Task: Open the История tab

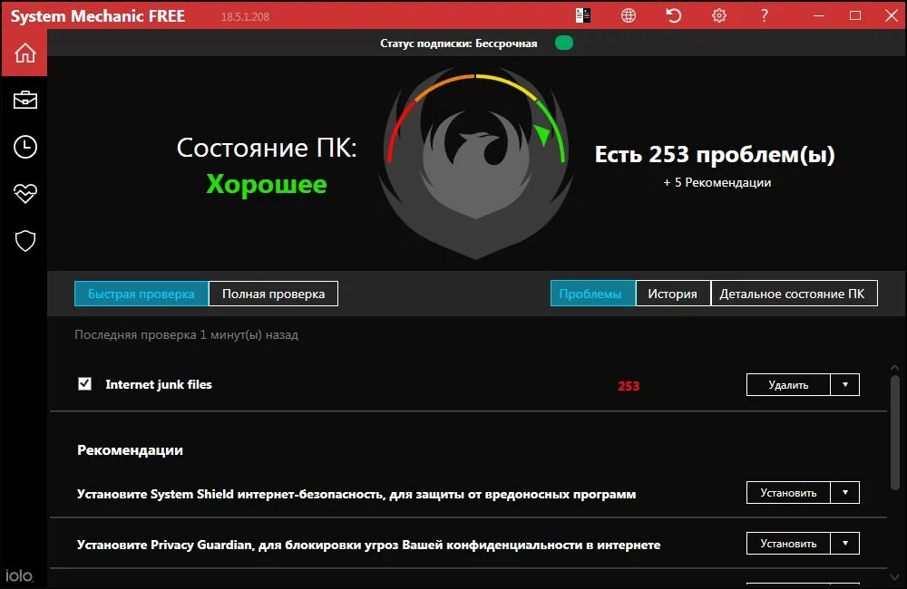Action: pyautogui.click(x=673, y=294)
